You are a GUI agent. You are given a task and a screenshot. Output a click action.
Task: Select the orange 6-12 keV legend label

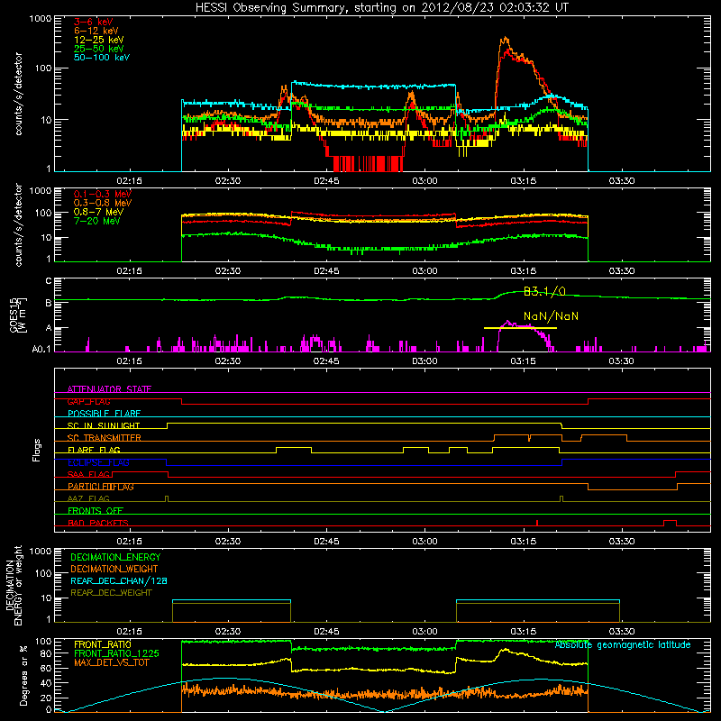(x=96, y=31)
